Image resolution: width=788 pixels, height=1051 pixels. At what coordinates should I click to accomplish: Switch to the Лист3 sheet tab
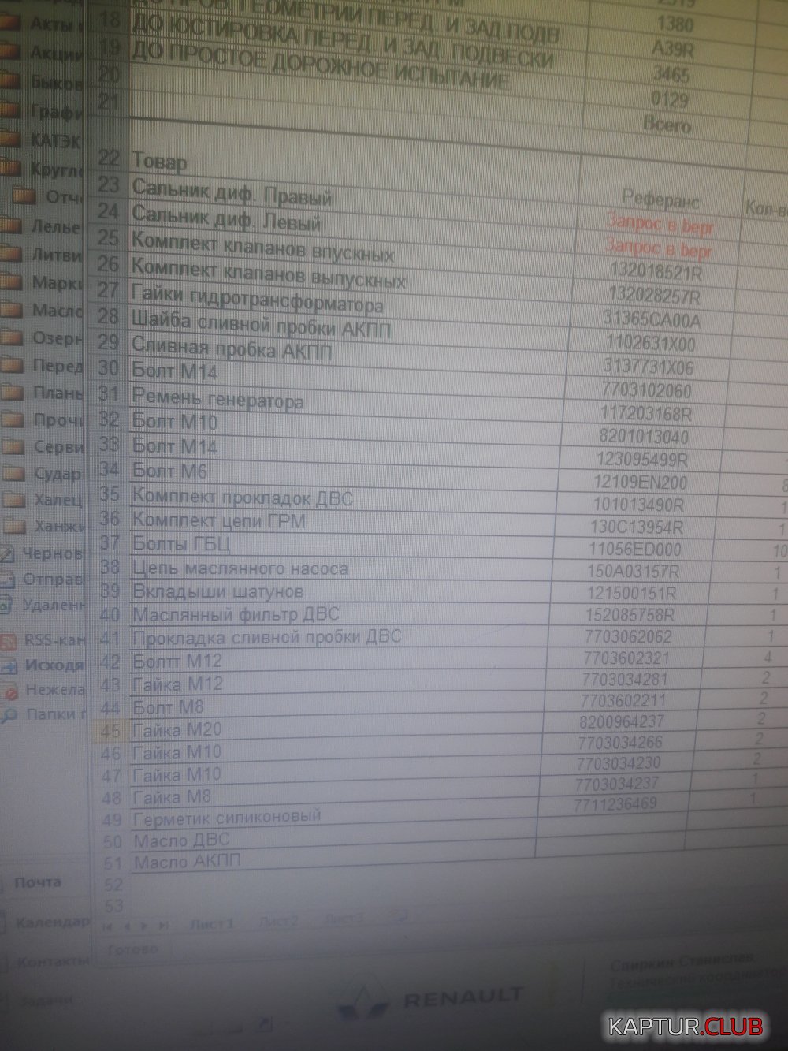(x=344, y=918)
